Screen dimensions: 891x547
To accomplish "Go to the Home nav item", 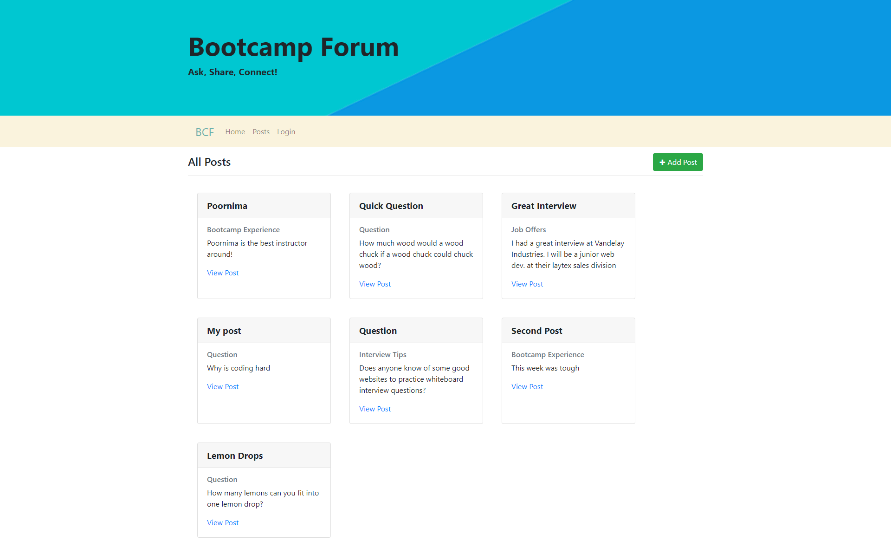I will (235, 132).
